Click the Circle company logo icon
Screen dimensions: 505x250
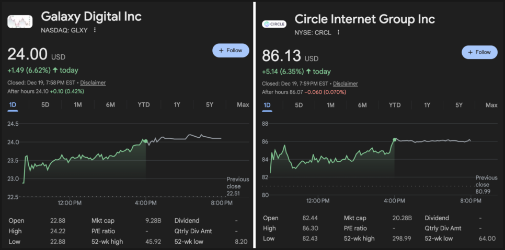tap(274, 24)
